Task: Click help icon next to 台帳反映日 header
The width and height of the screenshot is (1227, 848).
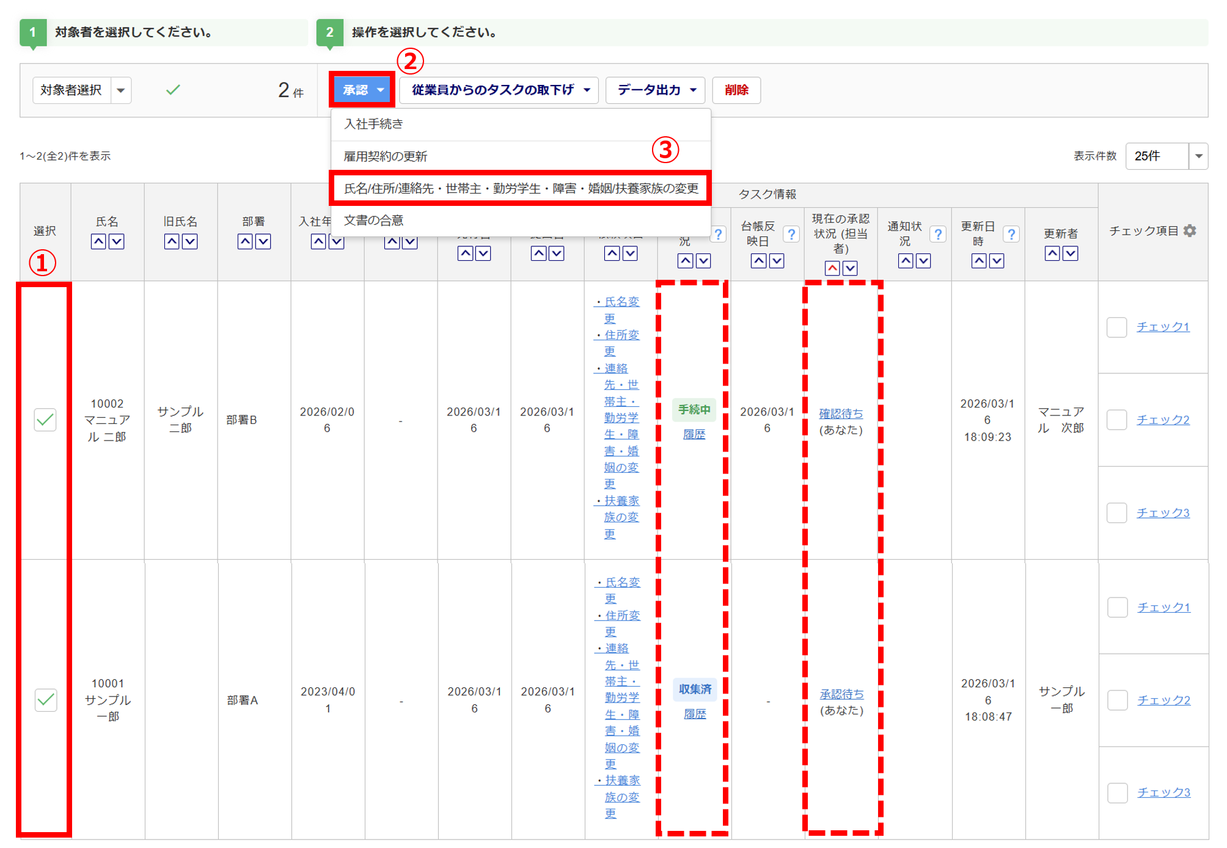Action: 791,234
